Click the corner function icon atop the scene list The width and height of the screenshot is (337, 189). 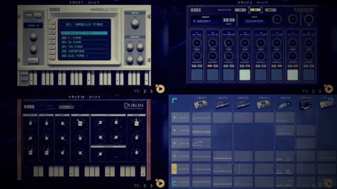click(174, 100)
